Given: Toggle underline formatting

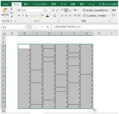Looking at the screenshot, I should (27, 15).
